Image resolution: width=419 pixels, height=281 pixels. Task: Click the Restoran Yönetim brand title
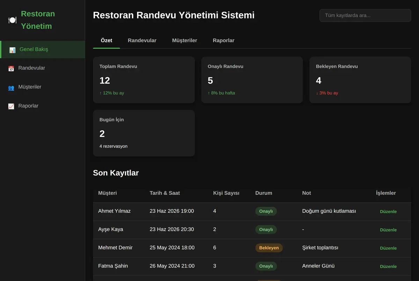coord(38,20)
